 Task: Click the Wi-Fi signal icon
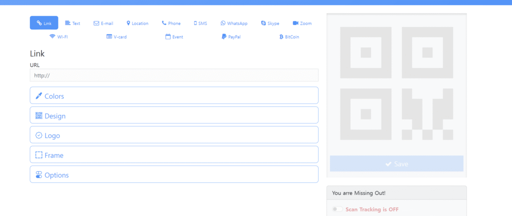coord(52,36)
